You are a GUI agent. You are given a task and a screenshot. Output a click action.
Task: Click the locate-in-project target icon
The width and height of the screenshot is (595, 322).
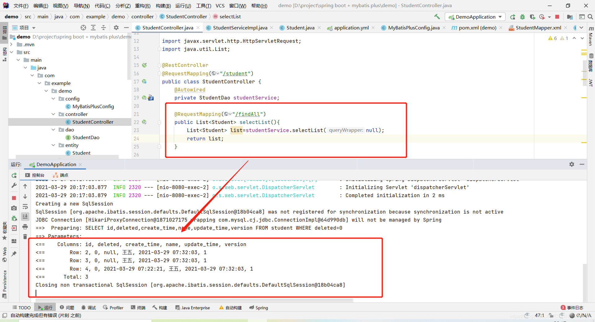click(83, 28)
